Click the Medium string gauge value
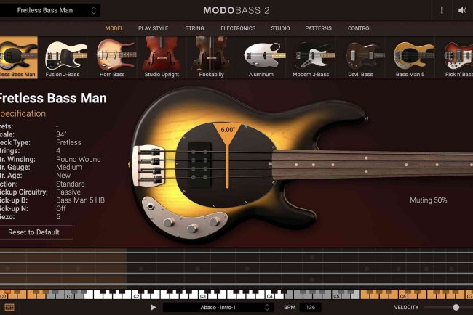Image resolution: width=473 pixels, height=315 pixels. click(69, 167)
